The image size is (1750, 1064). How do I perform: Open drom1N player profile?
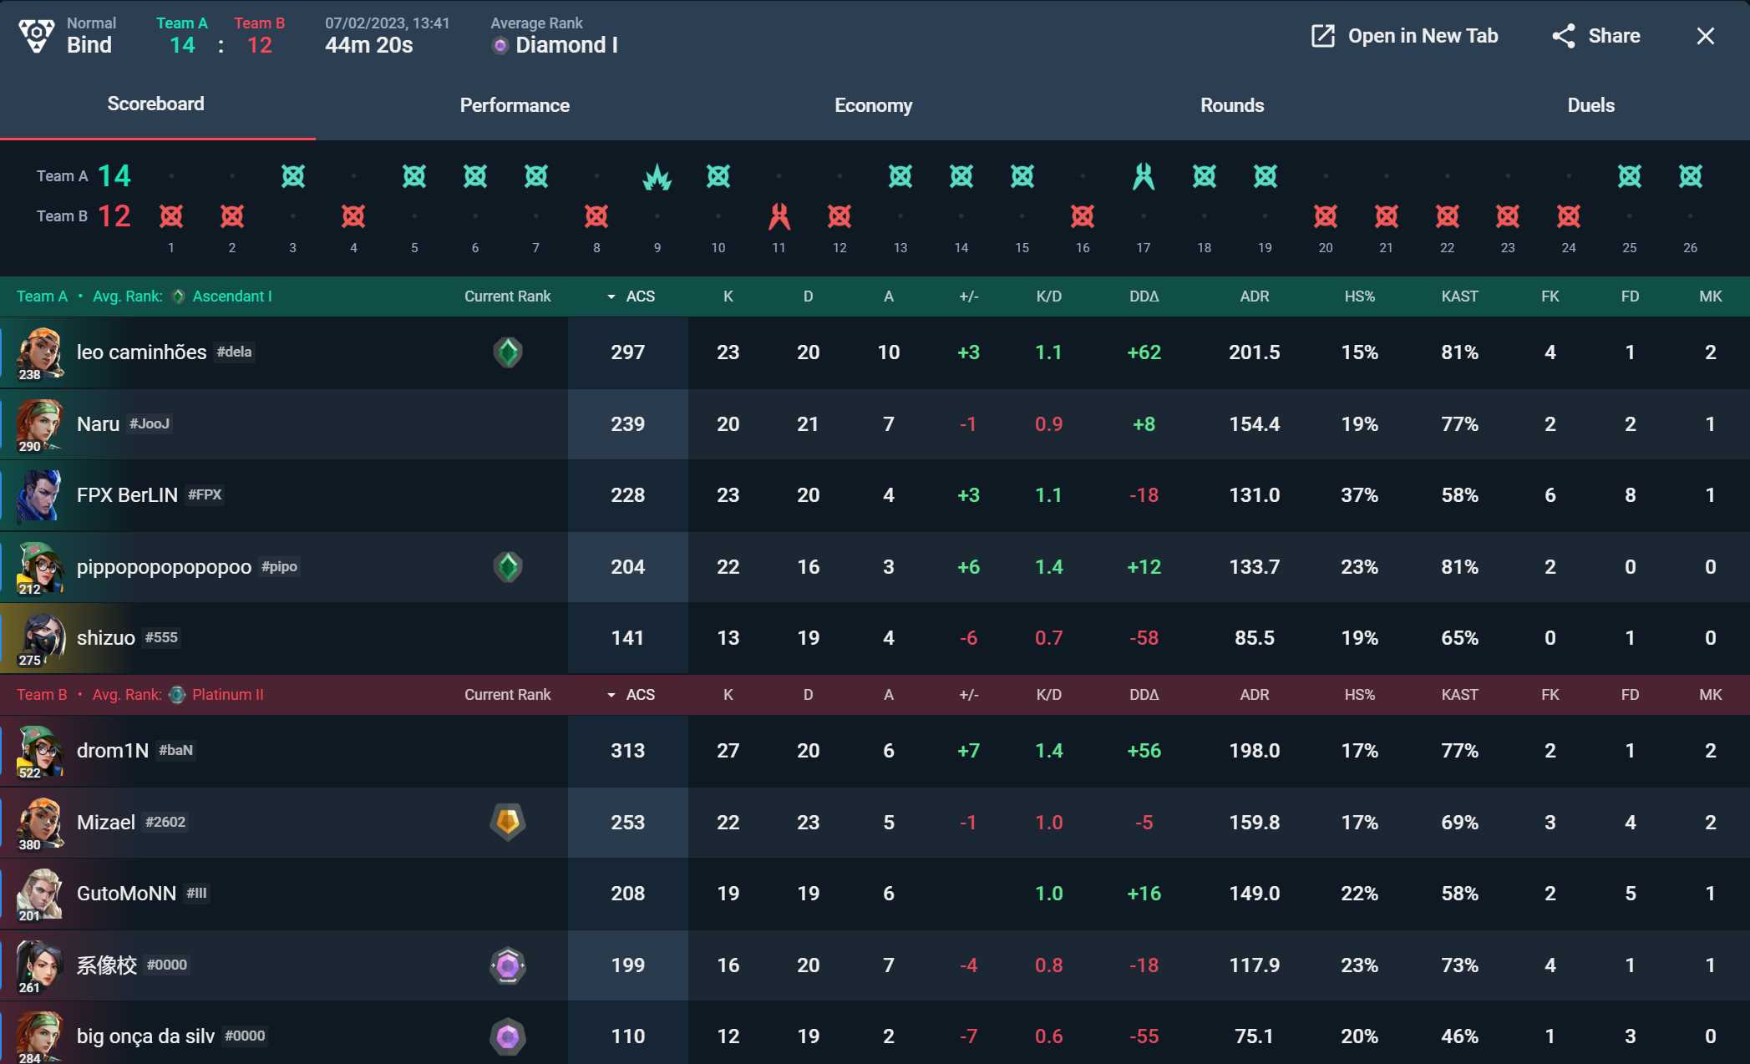112,751
